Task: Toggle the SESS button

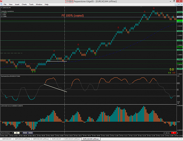Action: tap(30, 133)
